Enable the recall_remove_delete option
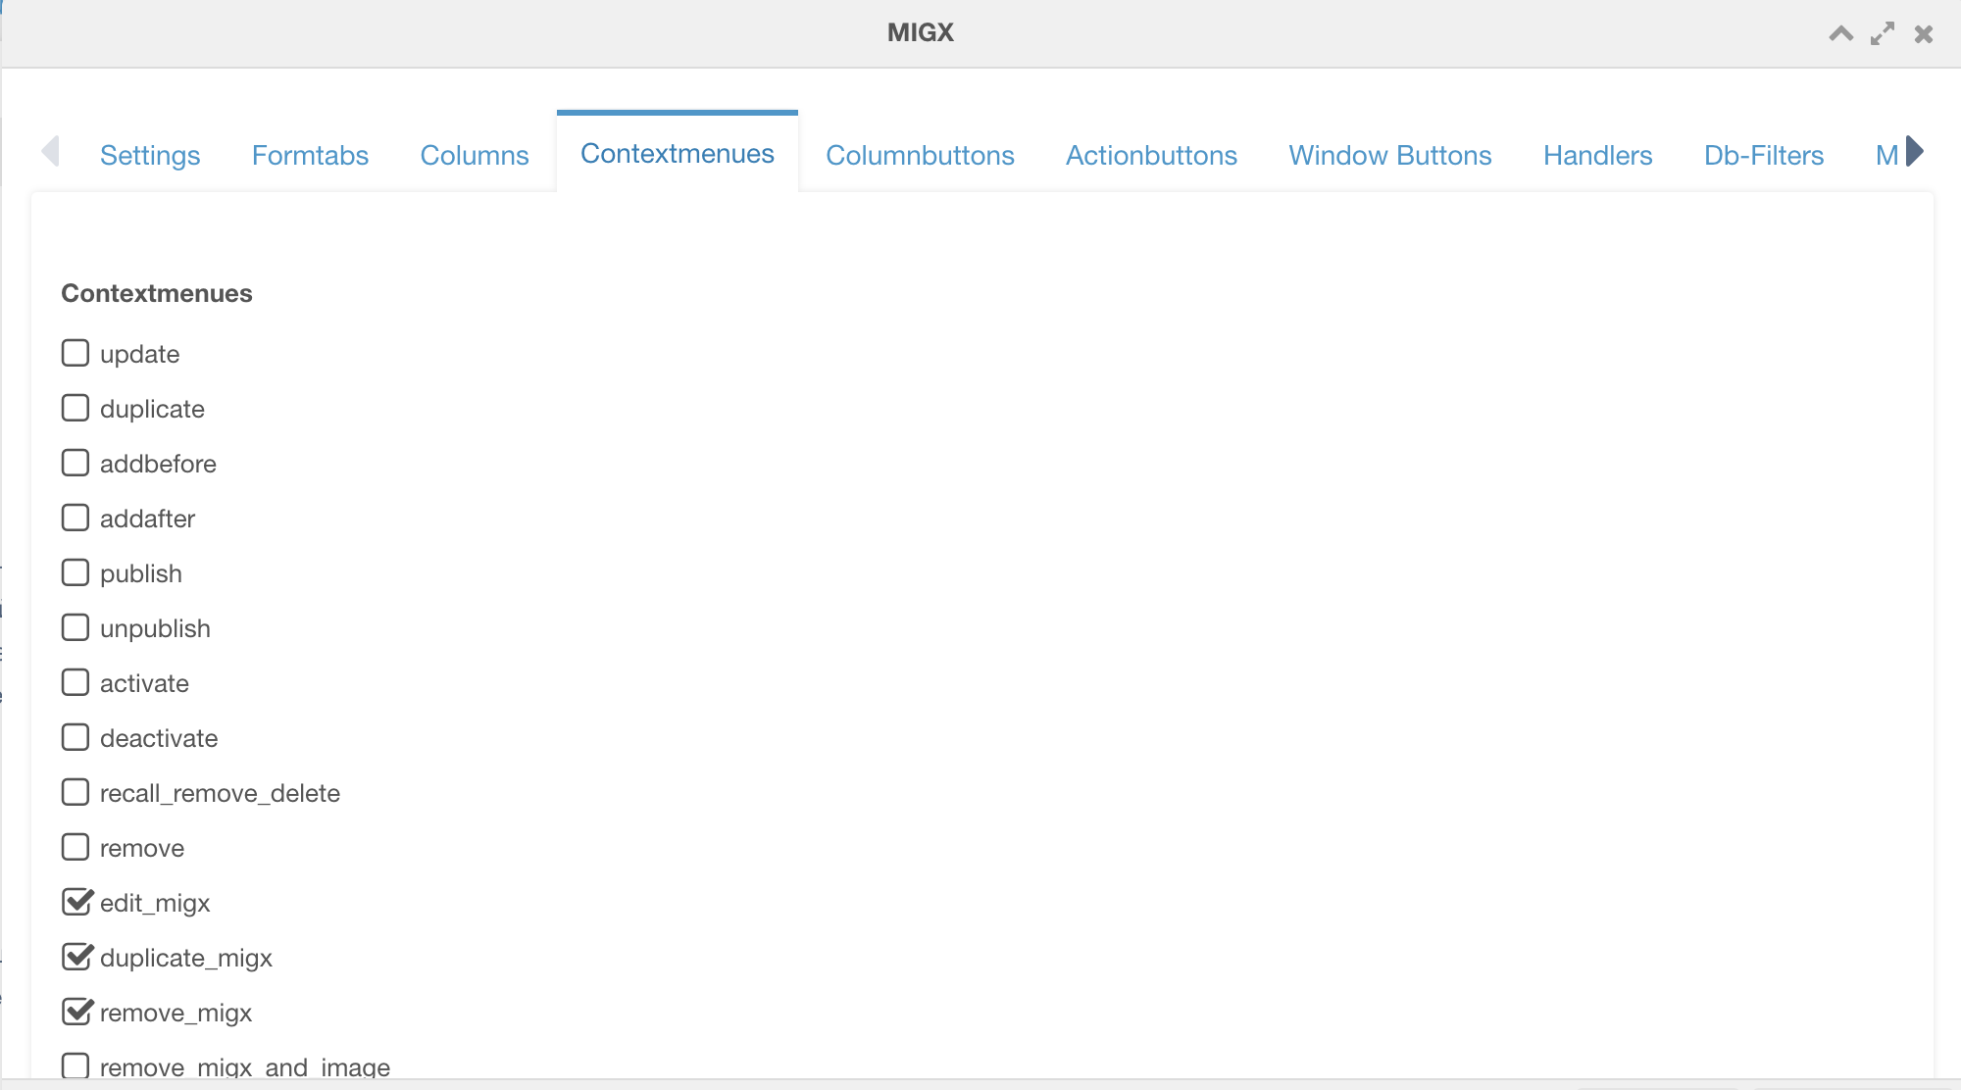The height and width of the screenshot is (1090, 1961). point(74,792)
